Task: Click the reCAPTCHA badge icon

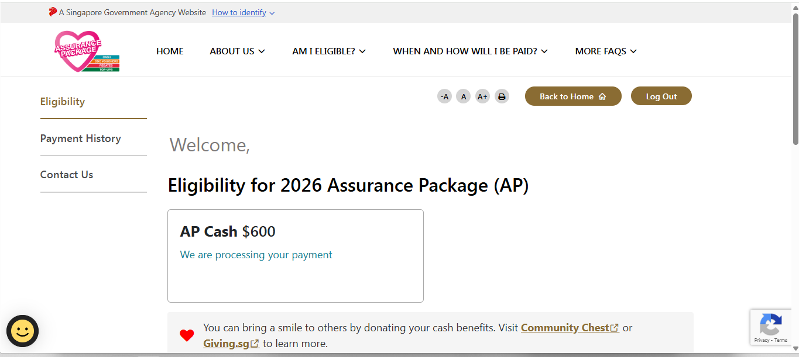Action: coord(770,325)
